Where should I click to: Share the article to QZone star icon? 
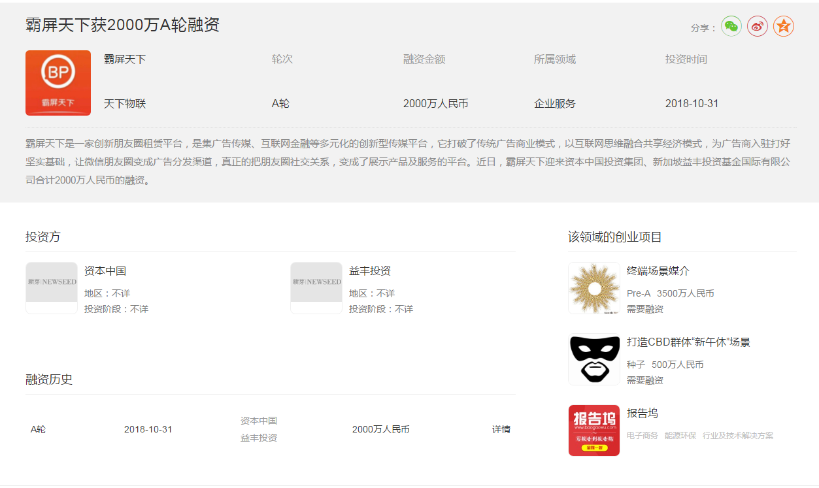click(783, 26)
